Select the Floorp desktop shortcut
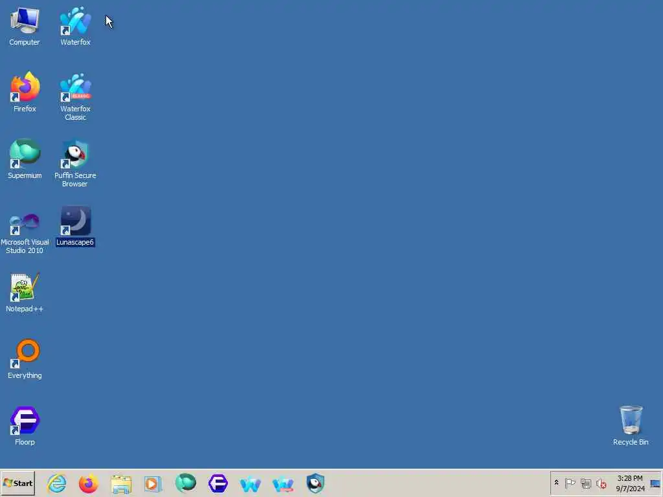The height and width of the screenshot is (497, 663). 25,426
